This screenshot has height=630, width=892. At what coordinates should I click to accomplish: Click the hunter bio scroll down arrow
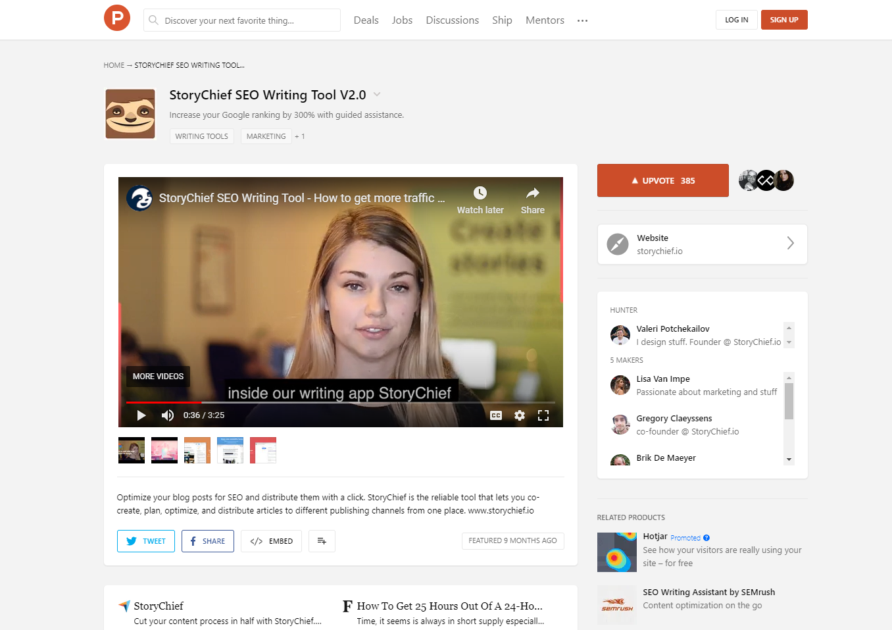[789, 342]
